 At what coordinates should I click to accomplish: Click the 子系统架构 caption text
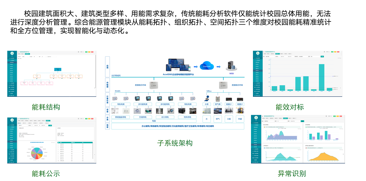175,143
